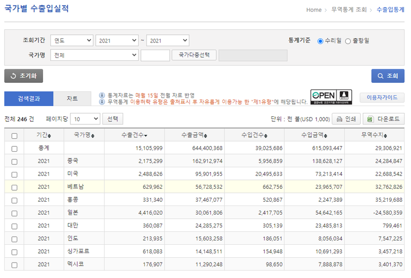Sort by 국가명 column sort icon
This screenshot has width=411, height=278.
point(93,136)
